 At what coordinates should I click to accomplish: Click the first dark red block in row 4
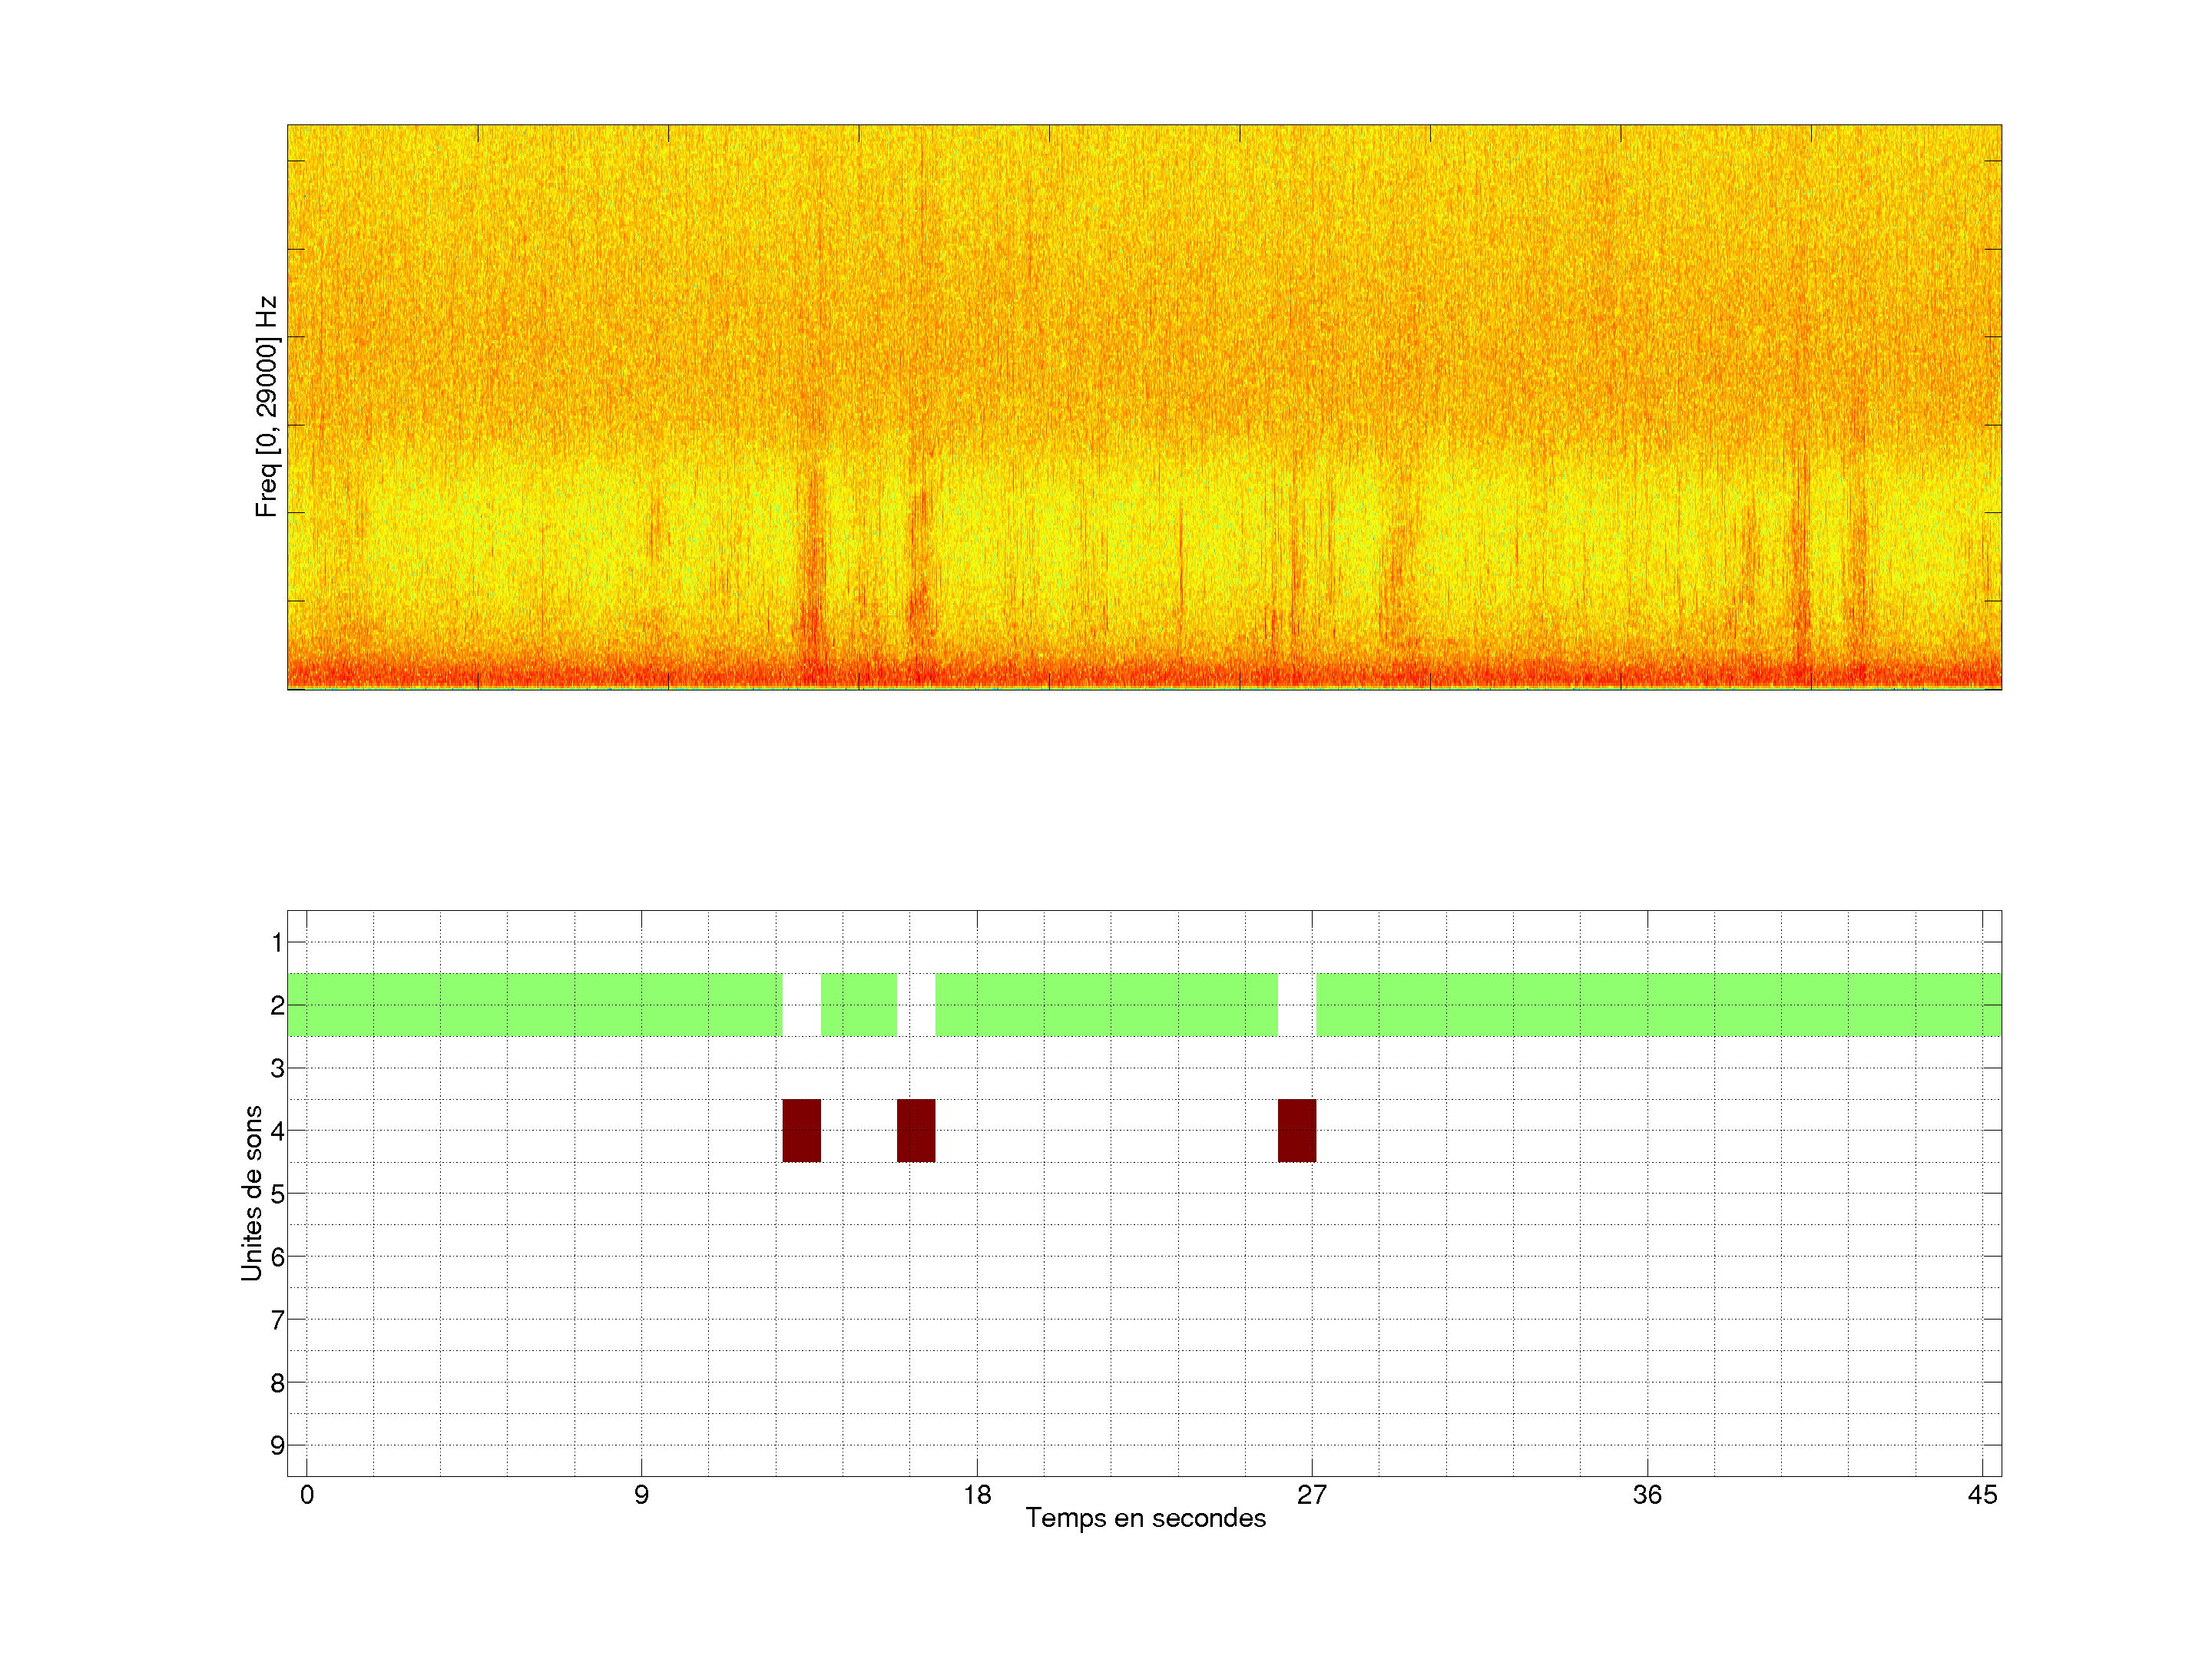pyautogui.click(x=801, y=1130)
